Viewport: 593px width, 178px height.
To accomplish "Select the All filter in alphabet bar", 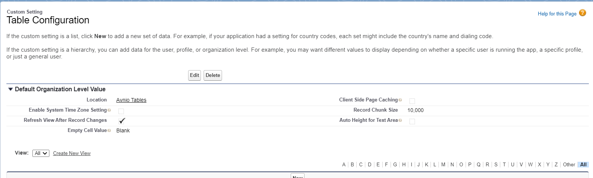I will [x=583, y=164].
